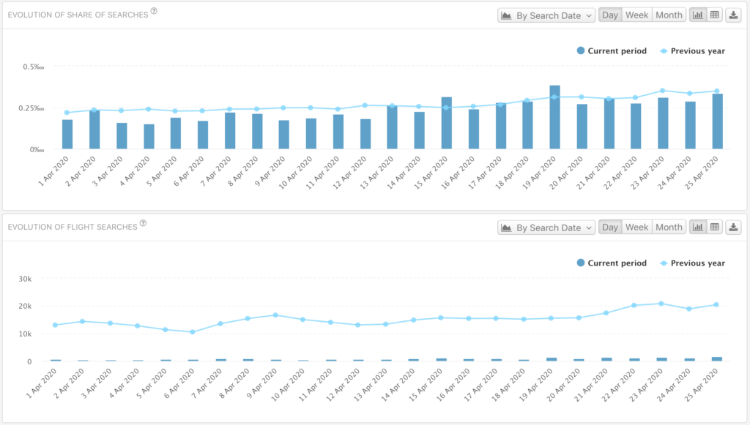
Task: Show Flight Searches as table
Action: tap(715, 227)
